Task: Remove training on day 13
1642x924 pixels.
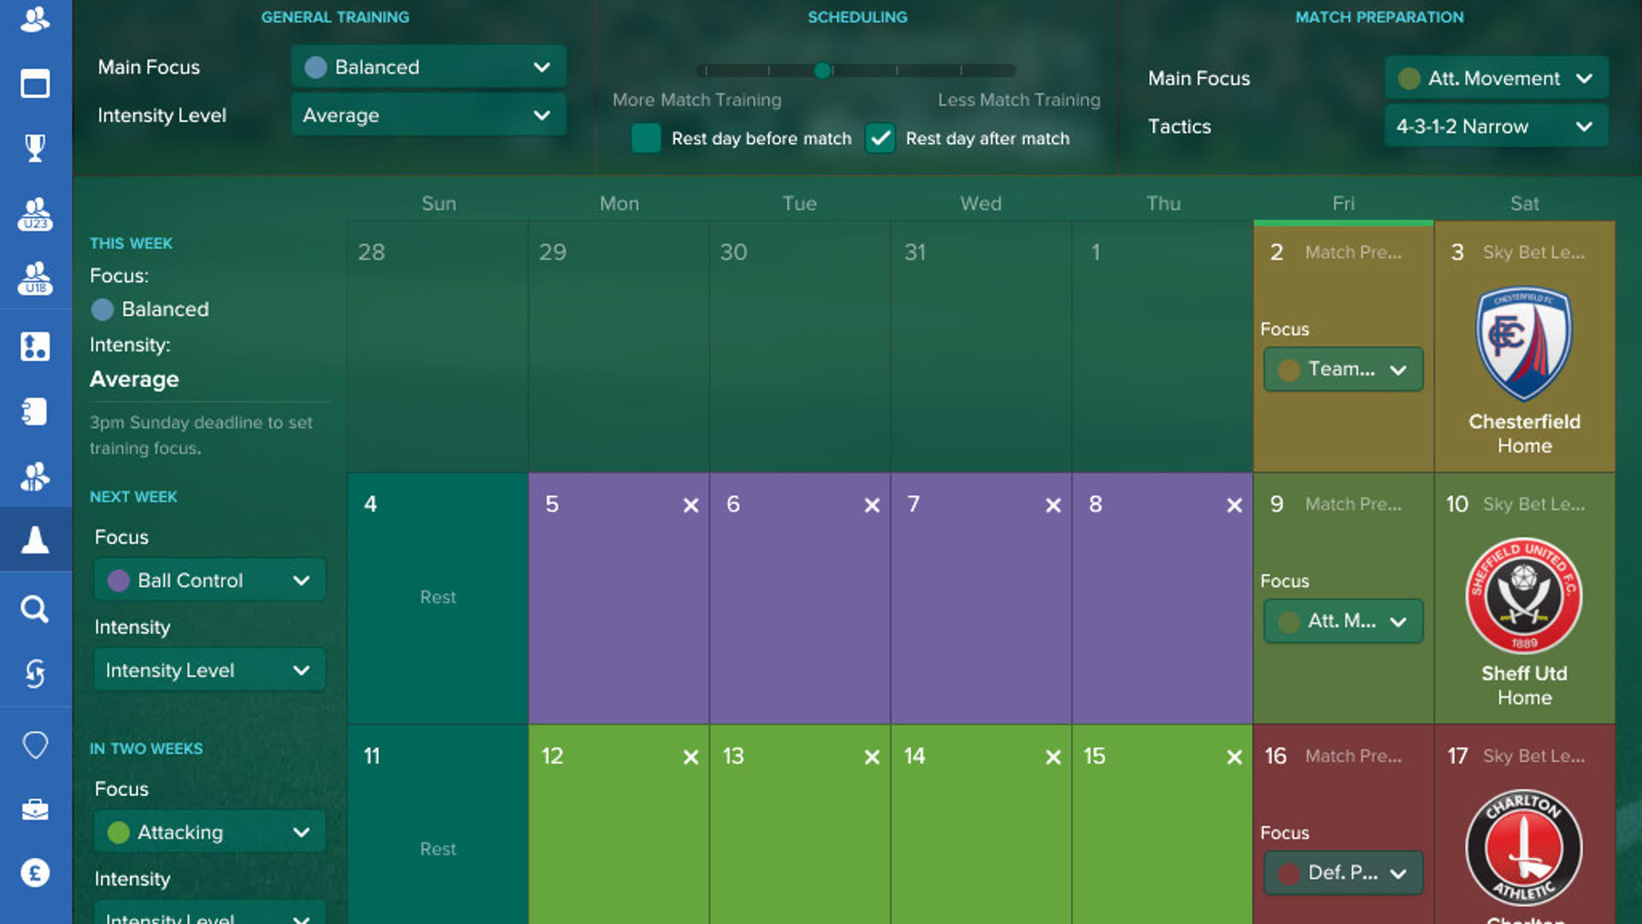Action: pyautogui.click(x=872, y=757)
